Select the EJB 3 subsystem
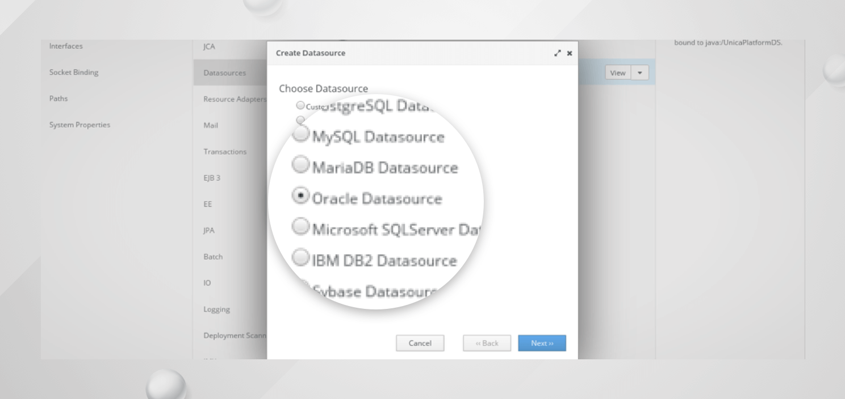 [212, 177]
